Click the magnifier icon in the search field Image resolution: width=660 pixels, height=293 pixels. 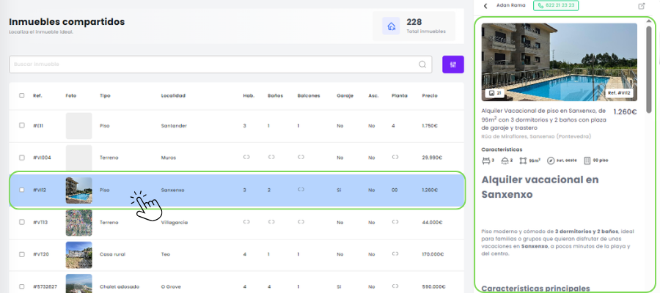[422, 64]
